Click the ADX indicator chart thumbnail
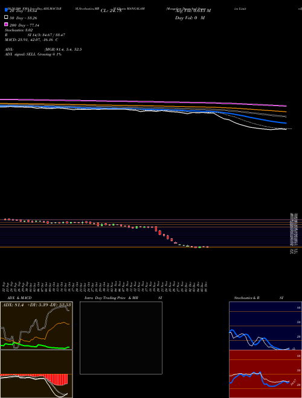302x398 pixels. tap(36, 326)
